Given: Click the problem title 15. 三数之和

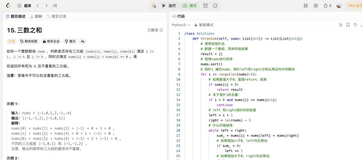Looking at the screenshot, I should [x=24, y=30].
